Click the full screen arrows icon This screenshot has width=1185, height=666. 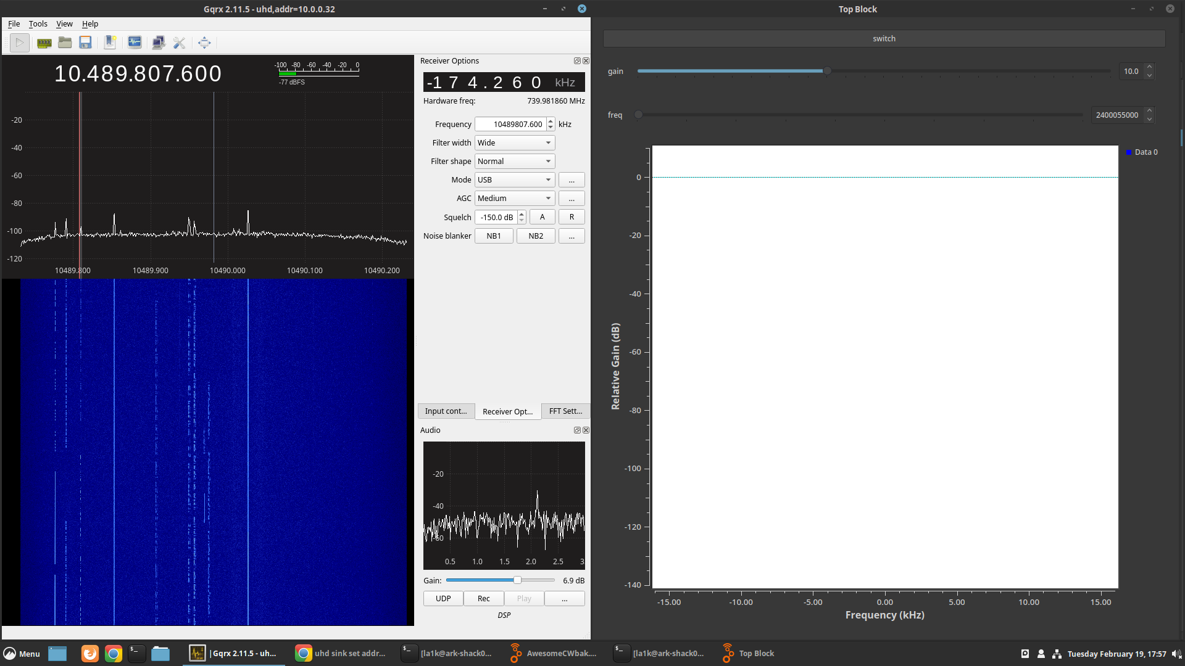coord(204,43)
